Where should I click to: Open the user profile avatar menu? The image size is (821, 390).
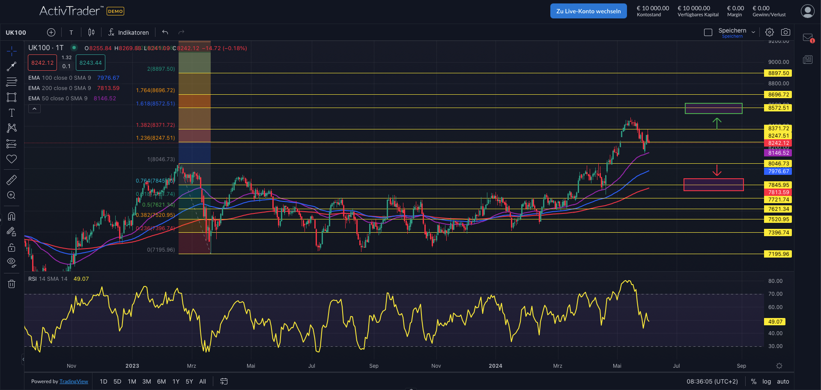807,11
